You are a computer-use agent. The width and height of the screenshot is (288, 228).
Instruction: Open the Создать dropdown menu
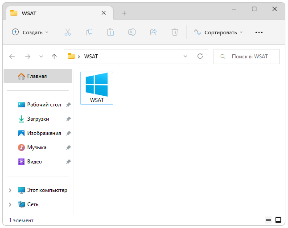(x=30, y=32)
